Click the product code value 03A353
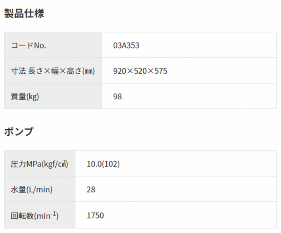 [126, 45]
